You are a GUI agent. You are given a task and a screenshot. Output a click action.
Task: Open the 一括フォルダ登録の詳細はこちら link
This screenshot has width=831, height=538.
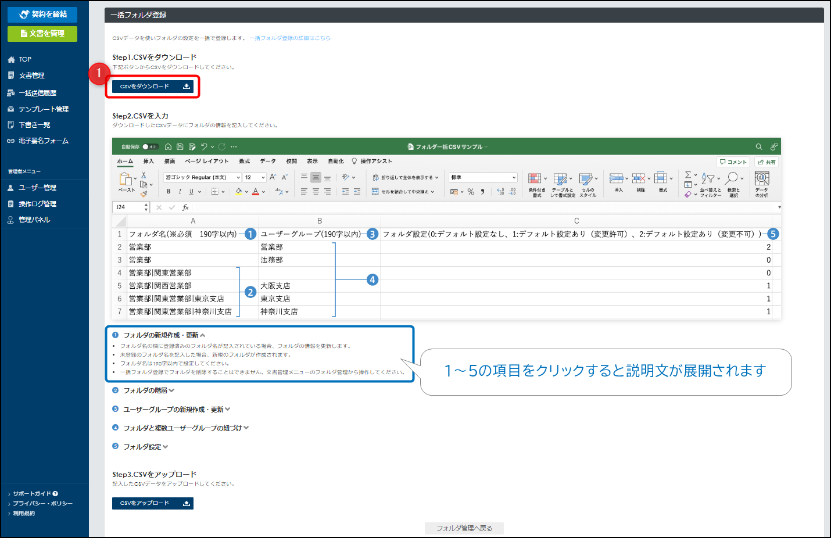(290, 38)
